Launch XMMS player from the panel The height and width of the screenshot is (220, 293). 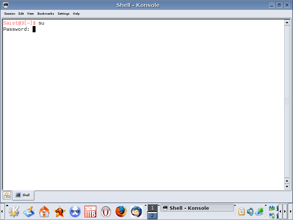point(75,212)
